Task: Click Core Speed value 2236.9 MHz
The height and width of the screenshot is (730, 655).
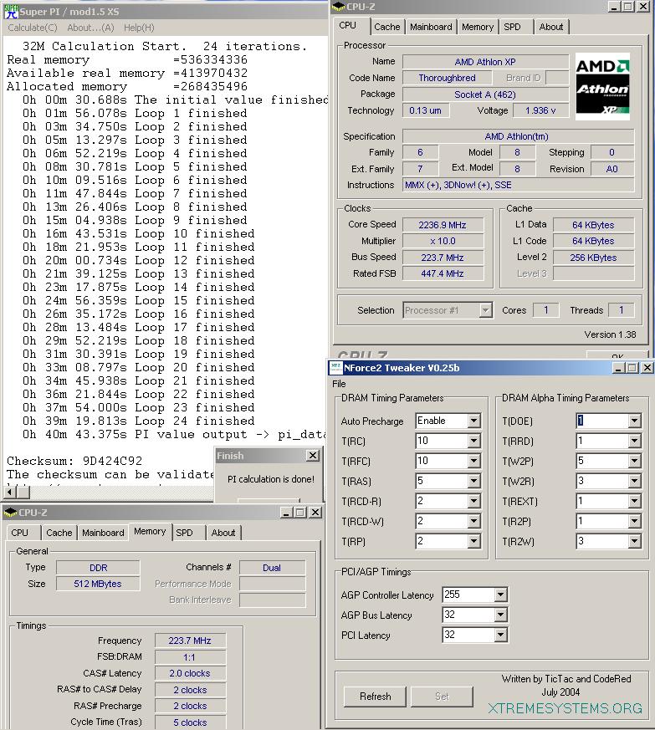Action: pos(443,225)
